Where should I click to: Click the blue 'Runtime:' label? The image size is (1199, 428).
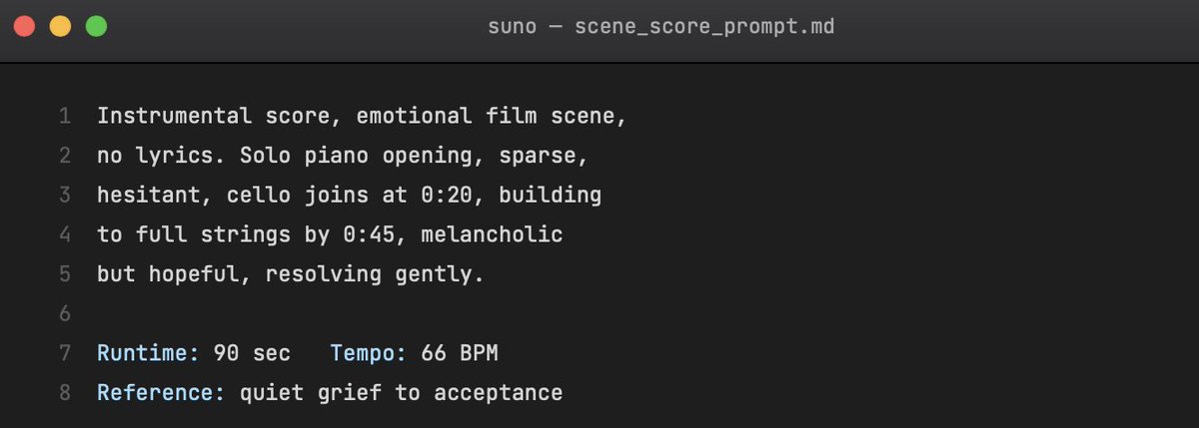coord(149,353)
